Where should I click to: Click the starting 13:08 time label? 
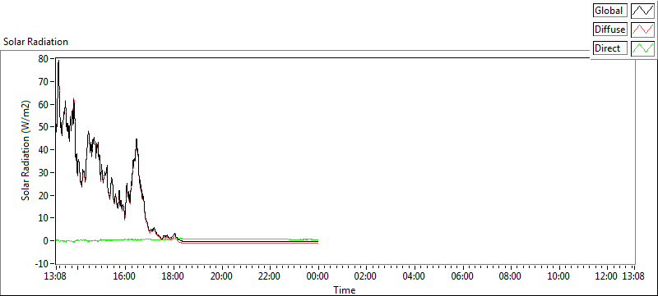pos(56,276)
